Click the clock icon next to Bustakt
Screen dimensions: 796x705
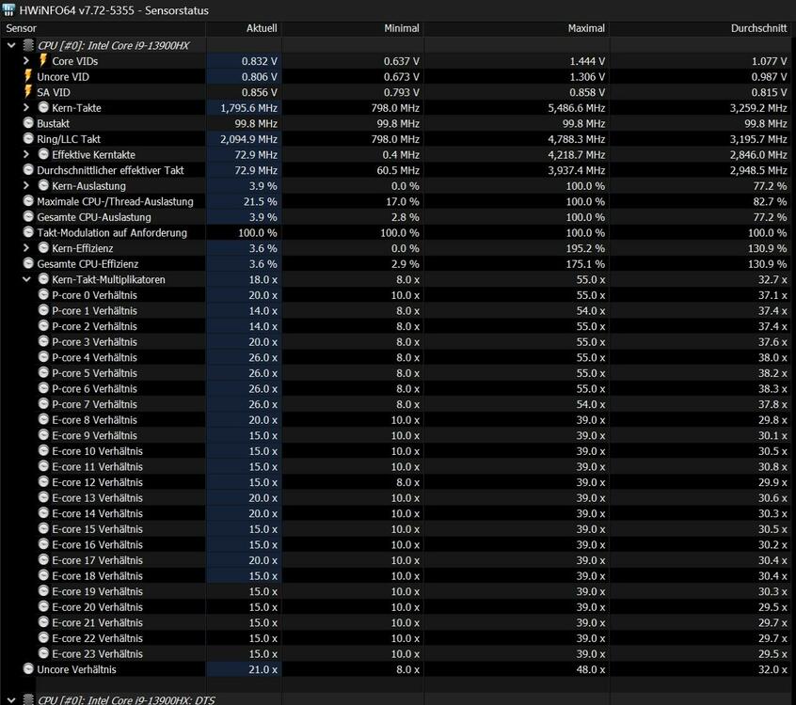tap(28, 123)
